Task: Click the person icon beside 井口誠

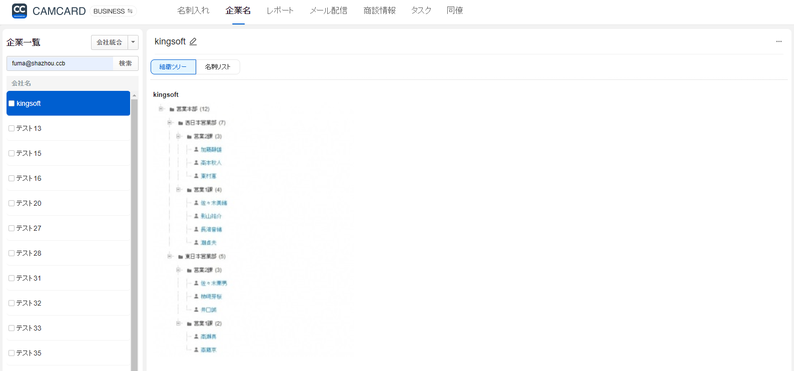Action: [x=196, y=310]
